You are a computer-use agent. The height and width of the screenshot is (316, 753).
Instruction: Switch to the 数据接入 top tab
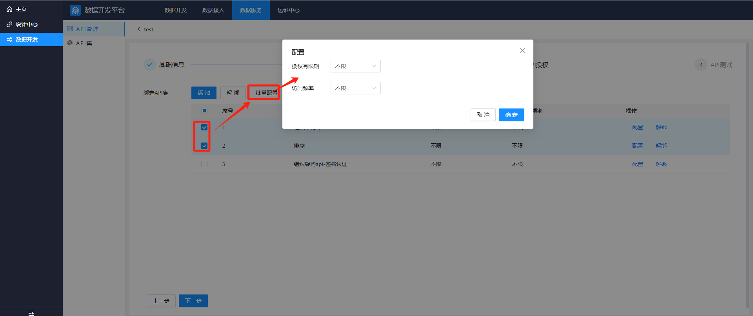(213, 10)
